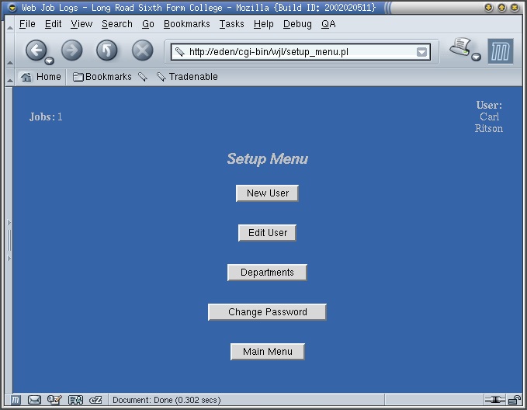
Task: Open the Search menu
Action: [117, 24]
